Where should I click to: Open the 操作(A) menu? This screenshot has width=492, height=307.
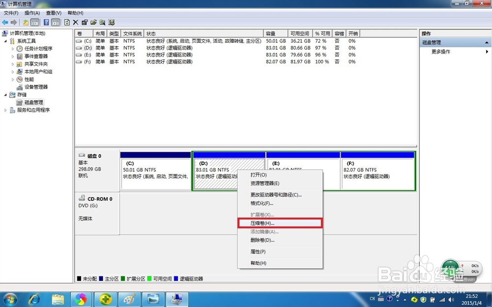[x=31, y=12]
